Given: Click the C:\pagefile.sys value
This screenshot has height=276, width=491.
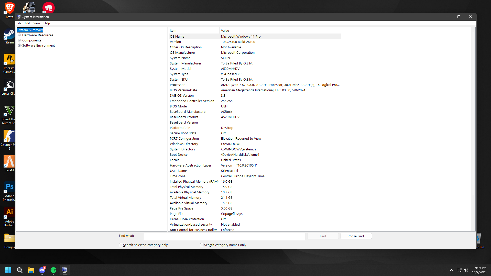Looking at the screenshot, I should click(x=232, y=214).
